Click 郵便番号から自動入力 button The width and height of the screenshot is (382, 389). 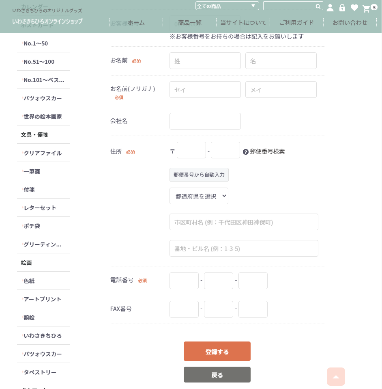tap(199, 175)
